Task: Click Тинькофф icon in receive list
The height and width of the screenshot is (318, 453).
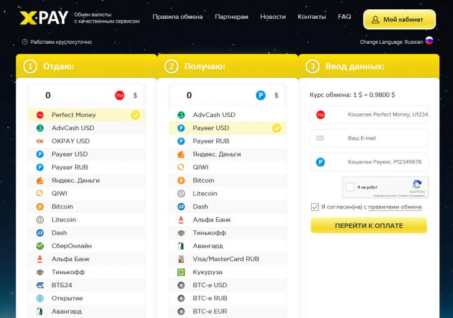Action: click(181, 233)
